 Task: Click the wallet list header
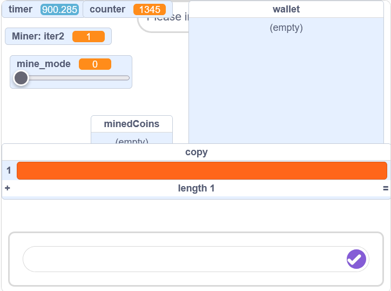pyautogui.click(x=286, y=9)
